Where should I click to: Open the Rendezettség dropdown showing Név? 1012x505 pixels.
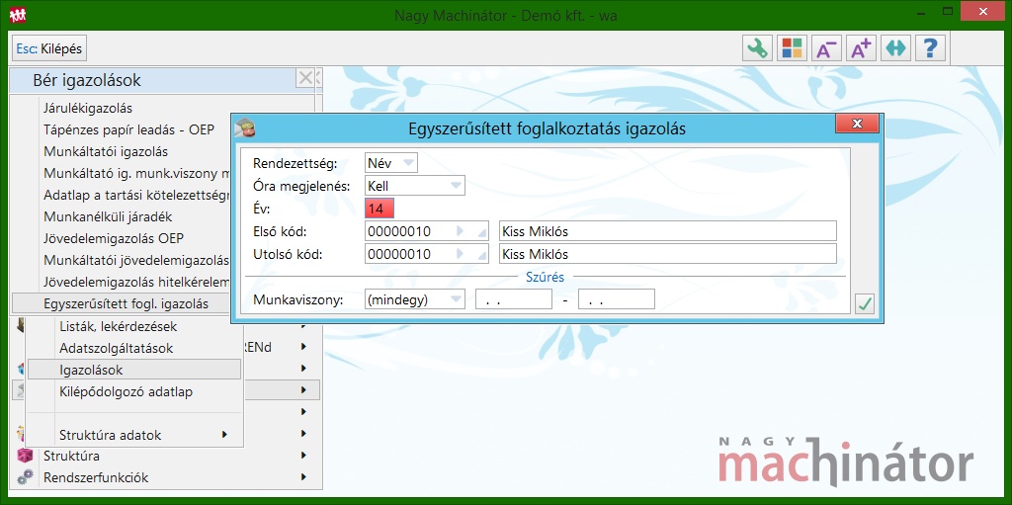click(x=391, y=163)
